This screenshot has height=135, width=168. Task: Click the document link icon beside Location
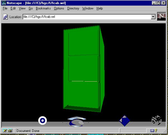pyautogui.click(x=5, y=17)
